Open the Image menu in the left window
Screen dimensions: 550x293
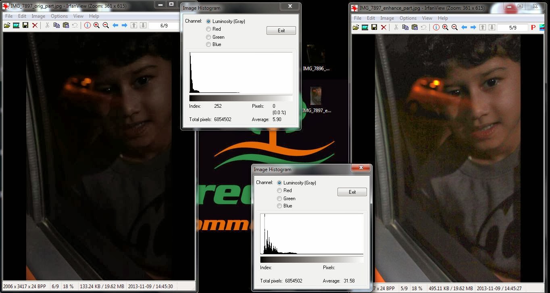click(38, 16)
